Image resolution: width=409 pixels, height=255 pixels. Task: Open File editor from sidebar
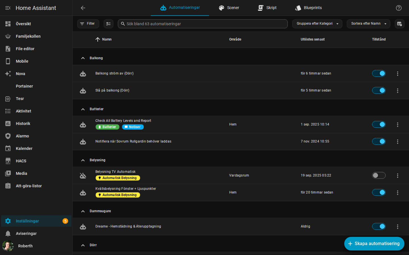click(36, 49)
